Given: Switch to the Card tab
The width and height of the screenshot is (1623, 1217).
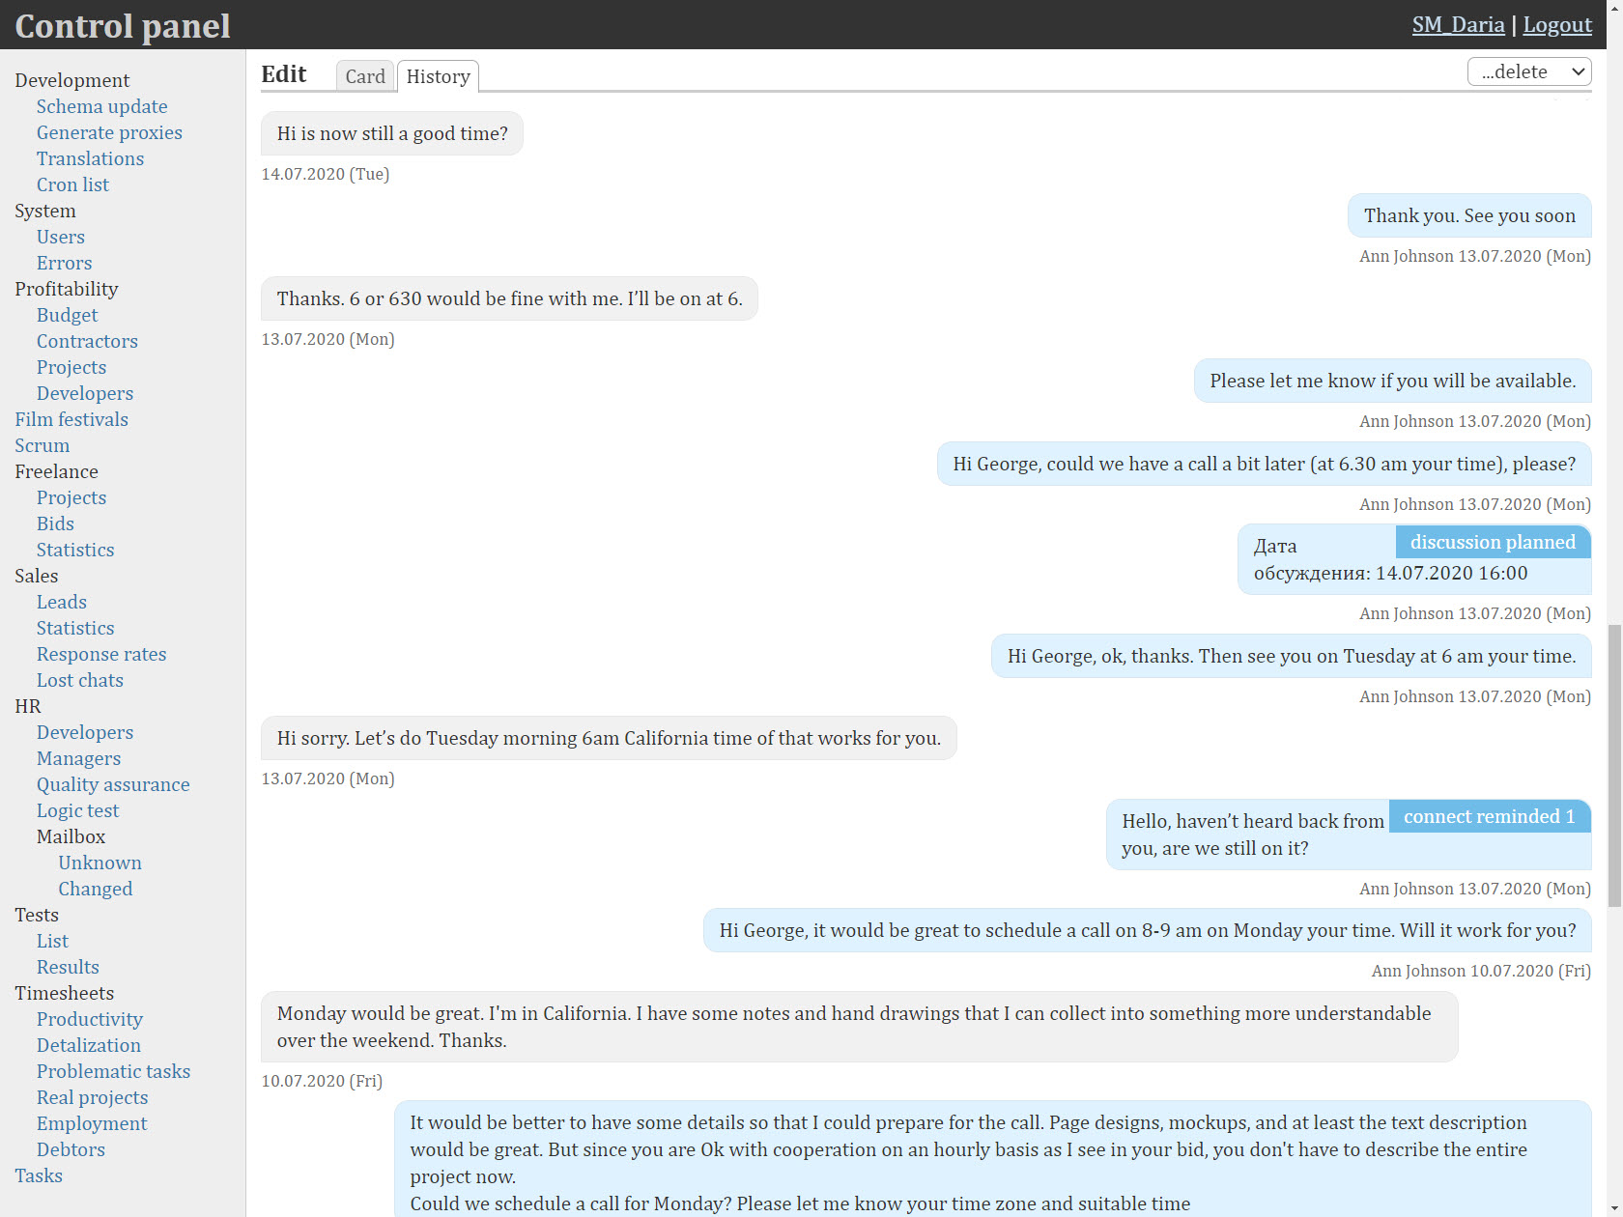Looking at the screenshot, I should 365,76.
